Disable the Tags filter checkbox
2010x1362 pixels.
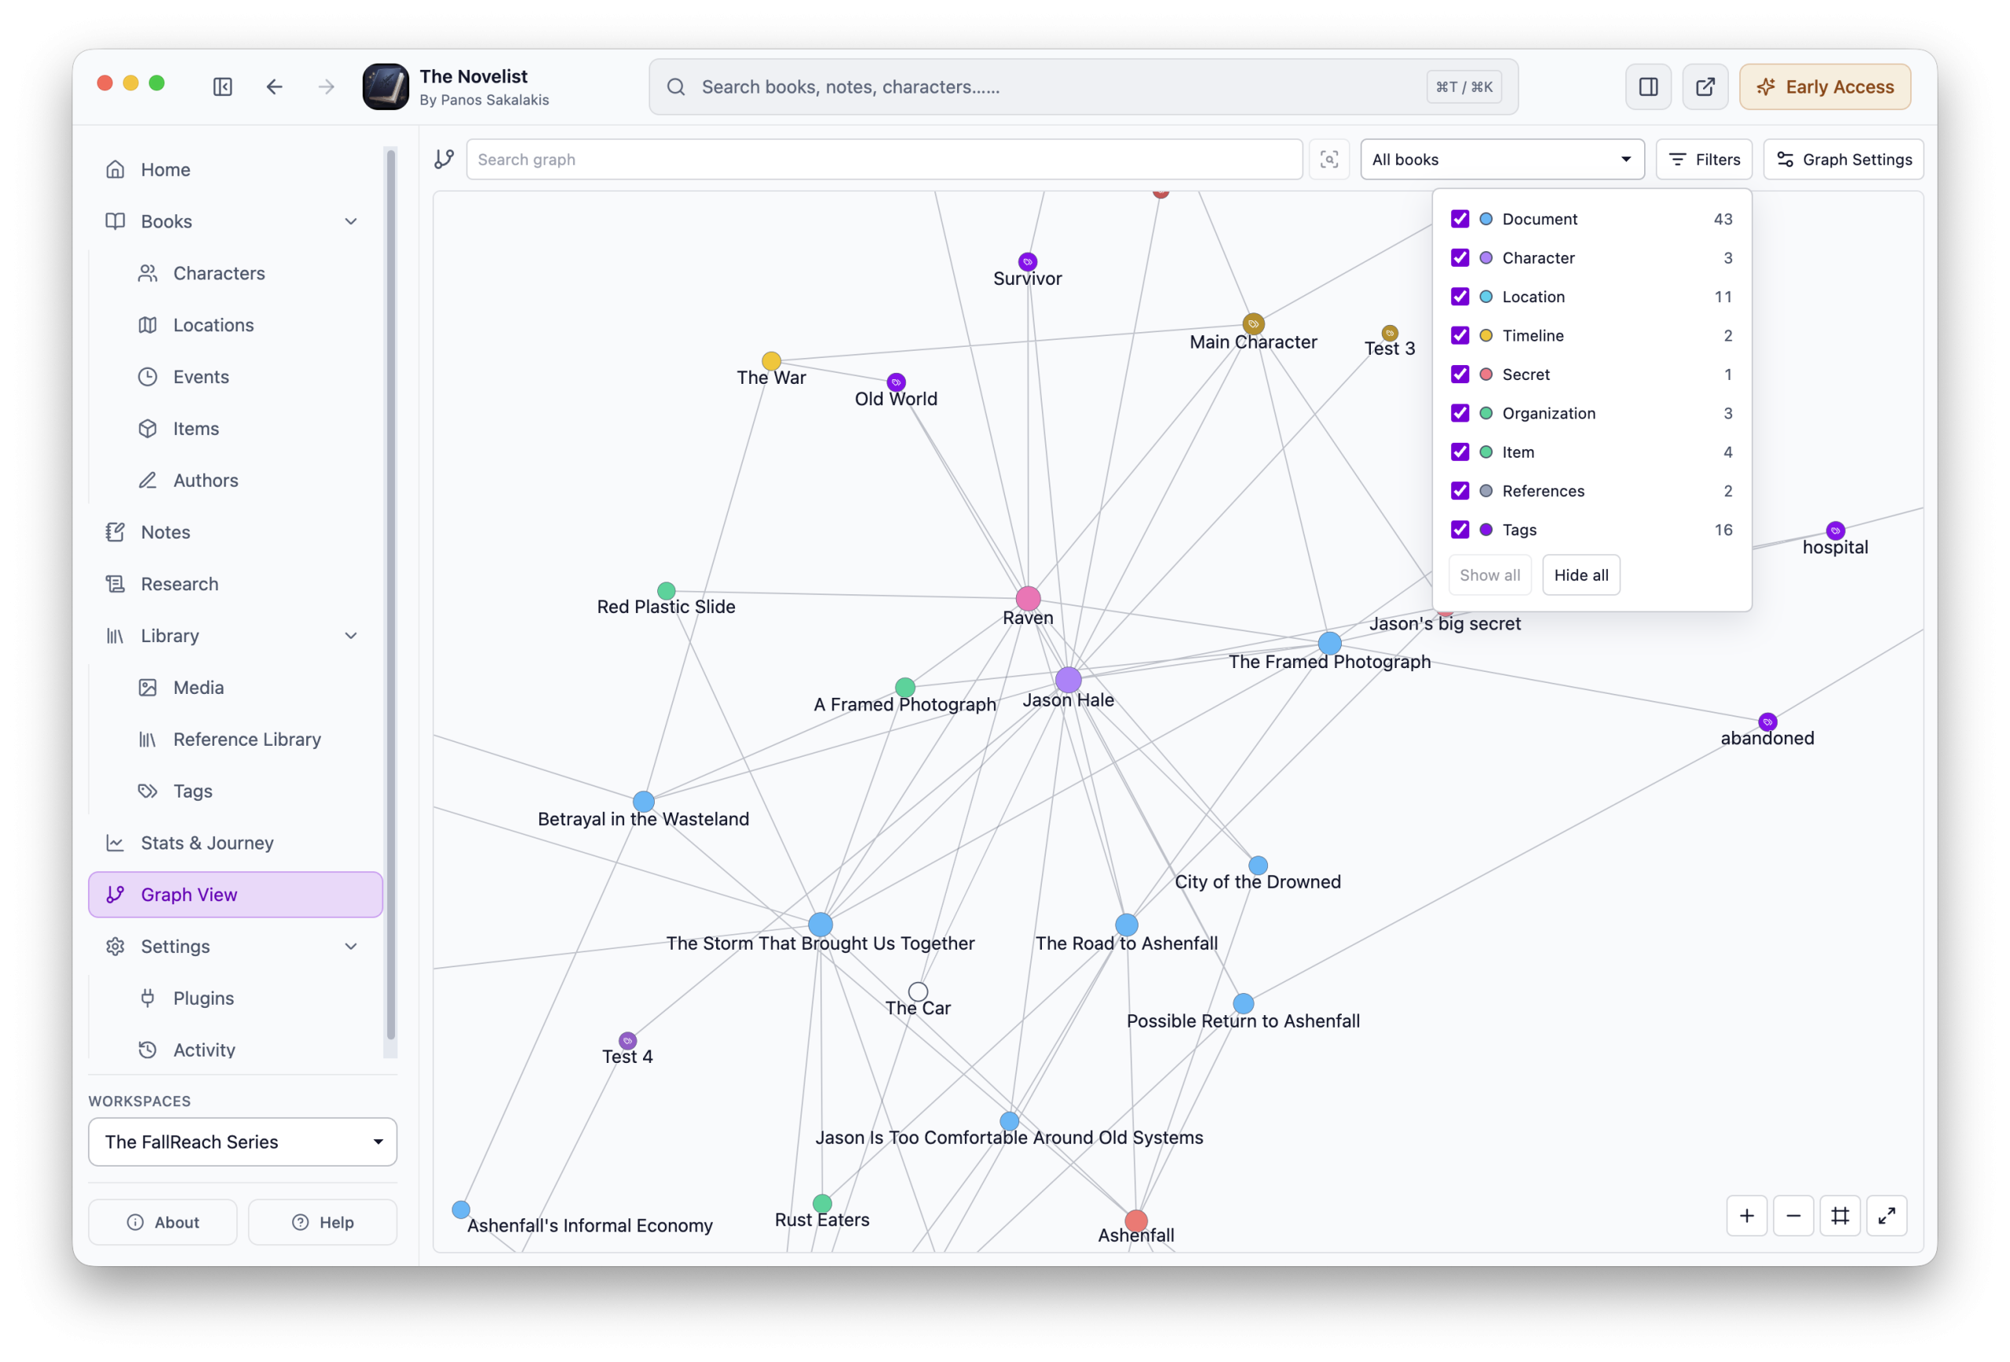1460,529
